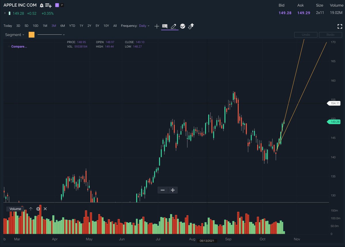Switch range to Today
This screenshot has width=345, height=247.
[8, 26]
